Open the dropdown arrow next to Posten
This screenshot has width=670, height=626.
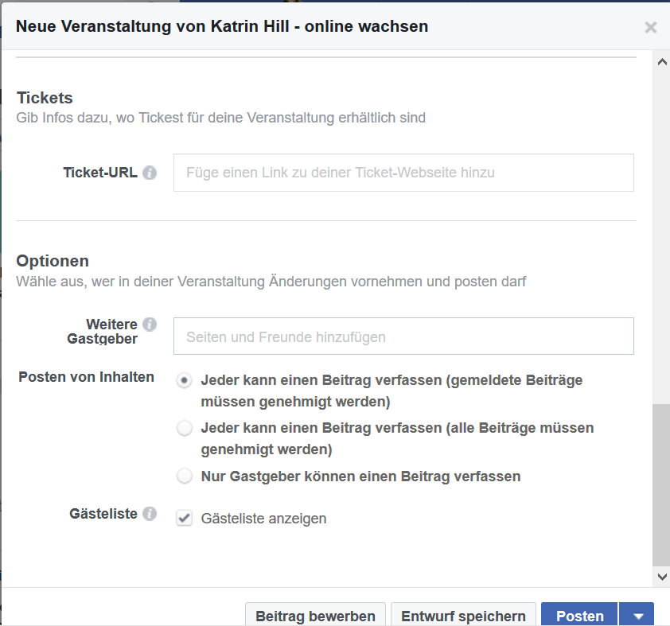[x=638, y=616]
